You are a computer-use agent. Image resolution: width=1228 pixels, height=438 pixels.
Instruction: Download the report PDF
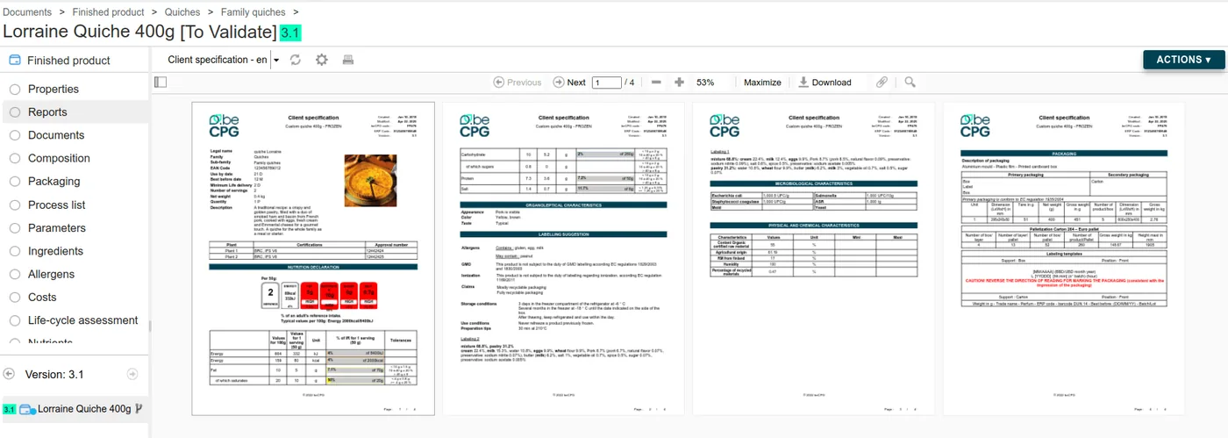tap(825, 83)
